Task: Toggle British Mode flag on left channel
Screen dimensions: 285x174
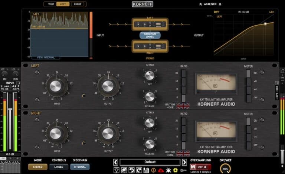Action: pos(183,106)
